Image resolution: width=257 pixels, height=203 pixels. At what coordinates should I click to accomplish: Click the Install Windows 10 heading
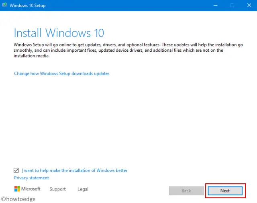(59, 33)
